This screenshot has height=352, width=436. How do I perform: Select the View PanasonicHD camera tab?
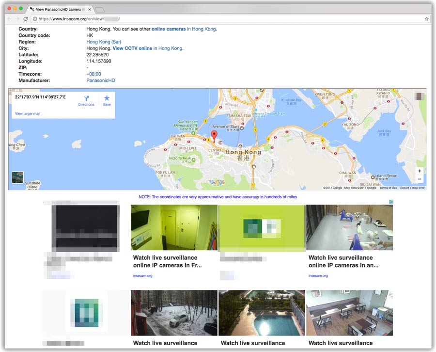pyautogui.click(x=59, y=9)
